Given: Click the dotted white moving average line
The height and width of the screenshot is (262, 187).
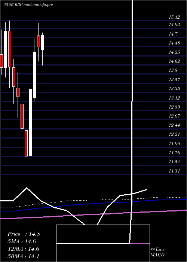Looking at the screenshot, I should 93,200.
